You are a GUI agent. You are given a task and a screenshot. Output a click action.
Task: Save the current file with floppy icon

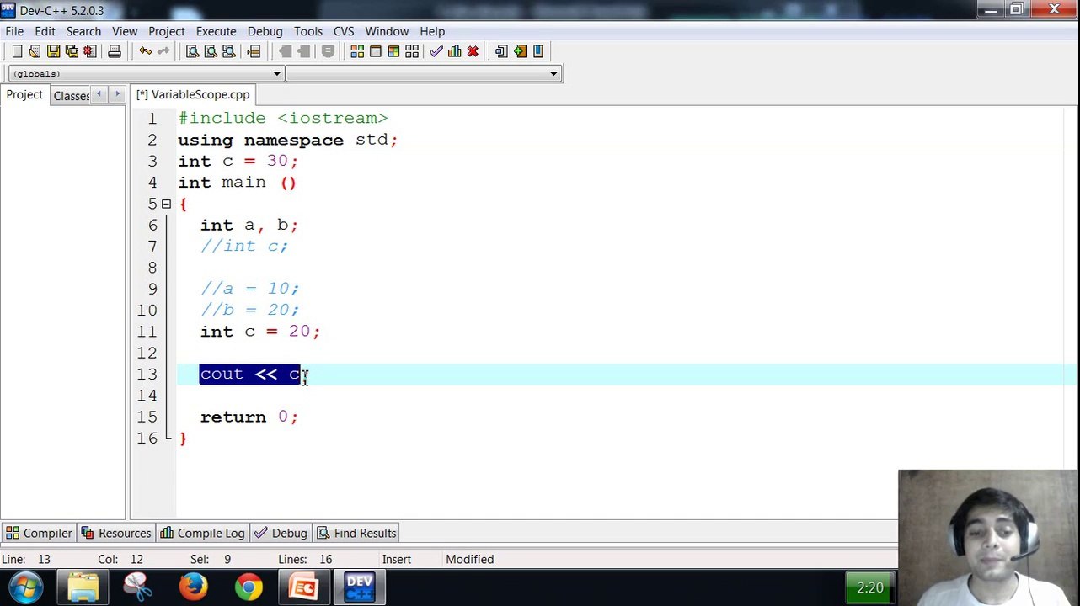53,51
